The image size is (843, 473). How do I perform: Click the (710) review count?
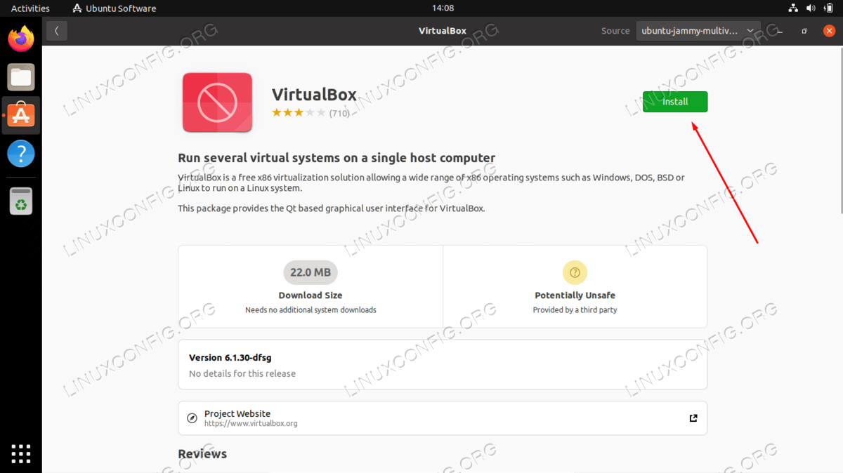tap(339, 113)
